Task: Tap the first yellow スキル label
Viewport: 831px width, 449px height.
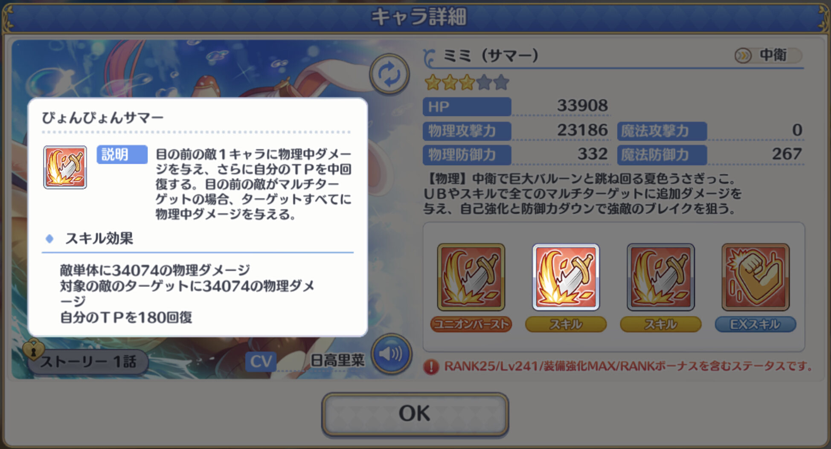Action: [566, 324]
